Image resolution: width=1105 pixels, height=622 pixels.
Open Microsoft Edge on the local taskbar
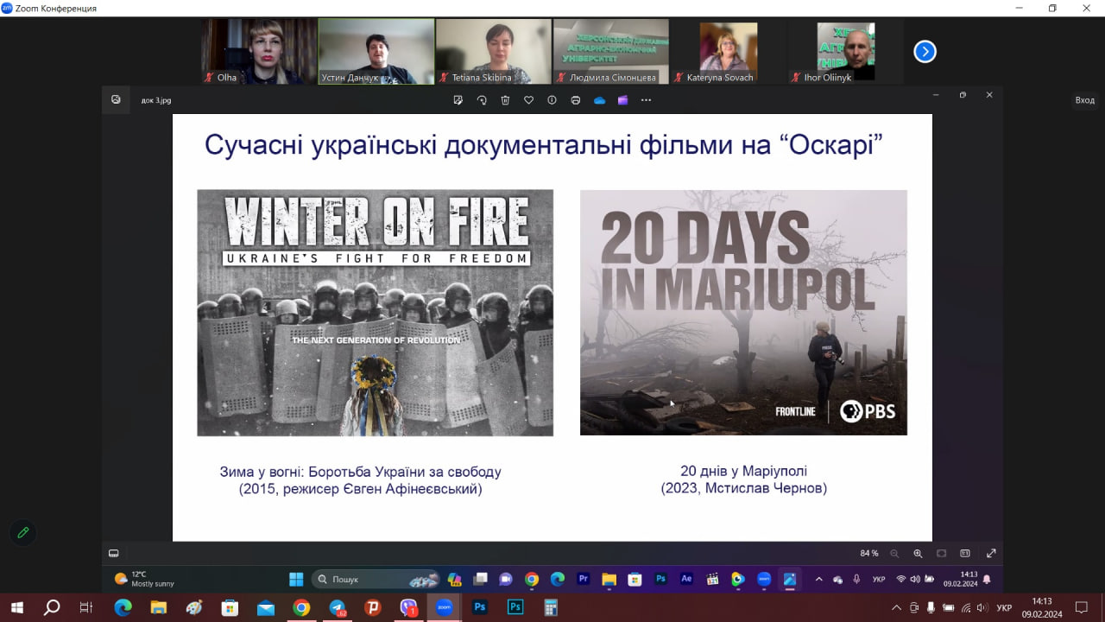pyautogui.click(x=123, y=607)
